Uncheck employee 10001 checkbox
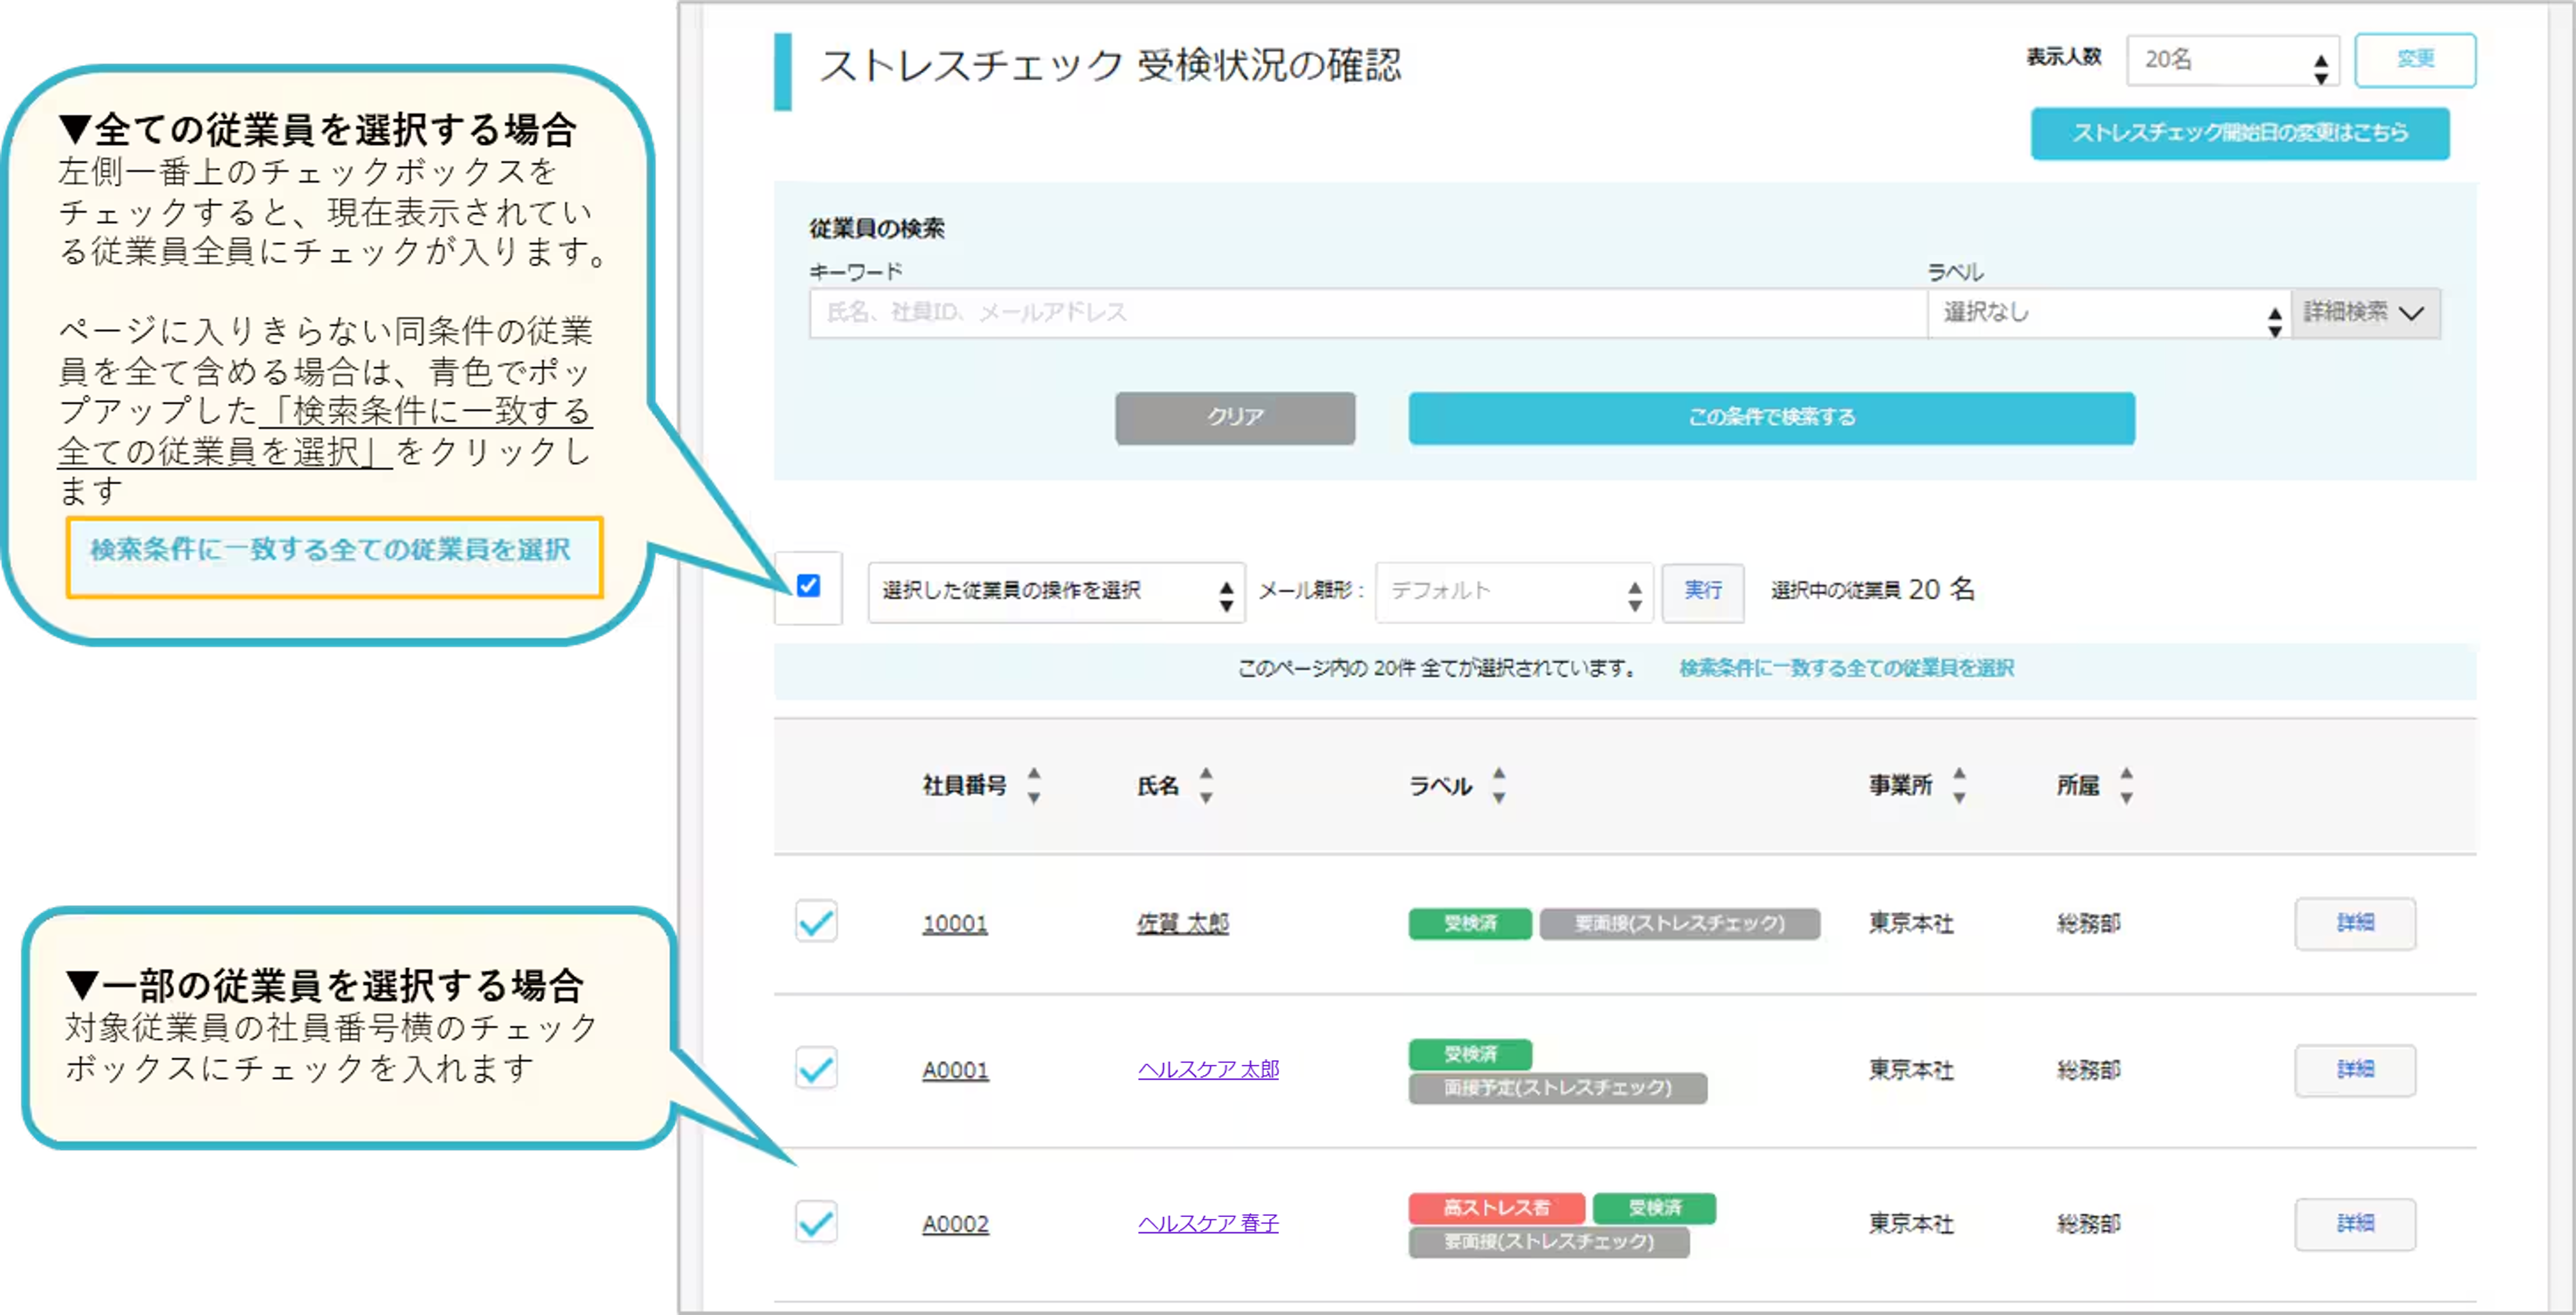Viewport: 2576px width, 1315px height. (x=816, y=922)
